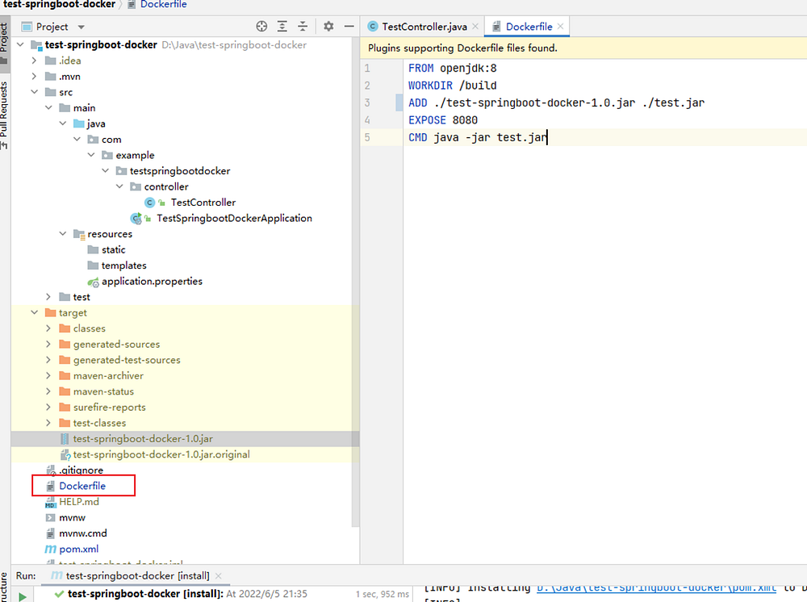Image resolution: width=807 pixels, height=602 pixels.
Task: Select the test-springboot-docker [install] run result
Action: (187, 594)
